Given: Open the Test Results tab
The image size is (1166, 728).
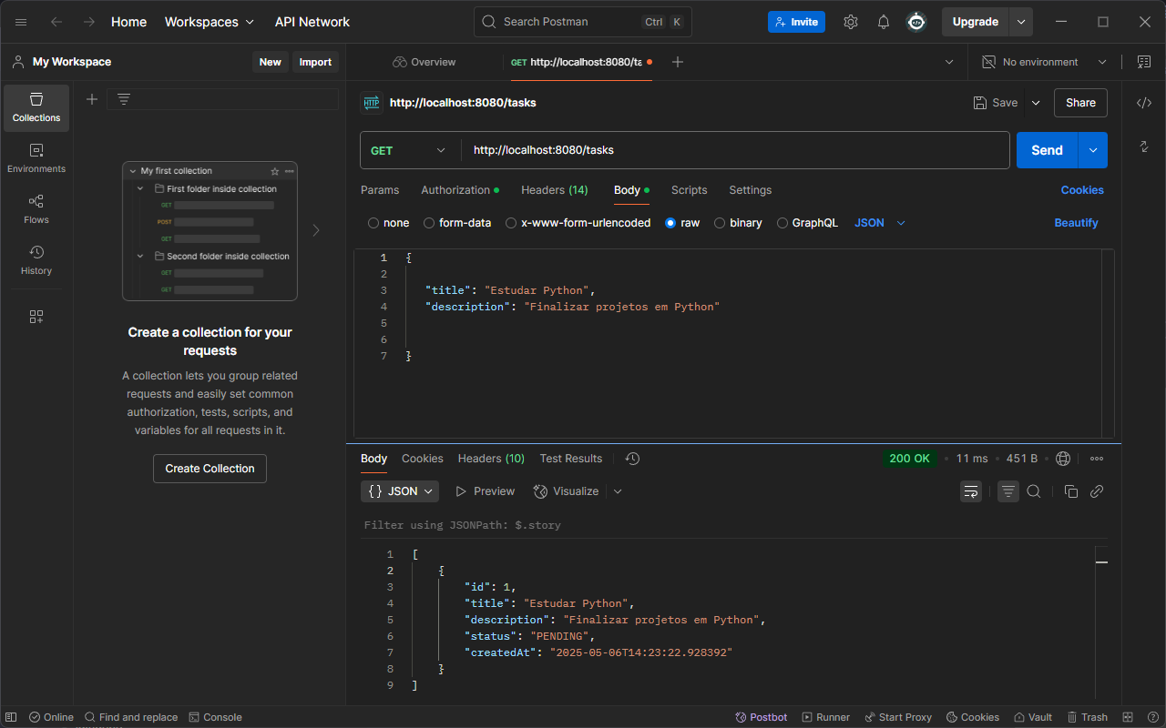Looking at the screenshot, I should click(571, 459).
